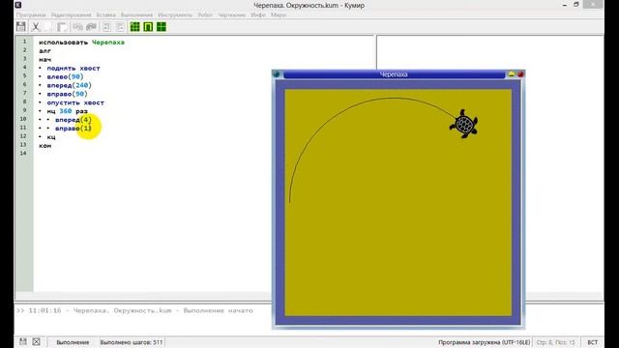Click the Undo toolbar icon
This screenshot has height=348, width=619.
pyautogui.click(x=77, y=27)
